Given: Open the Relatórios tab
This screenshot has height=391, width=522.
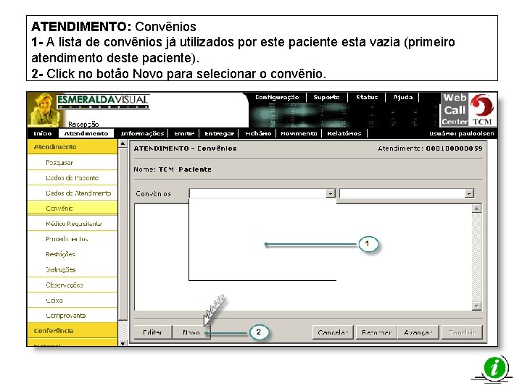Looking at the screenshot, I should click(344, 133).
